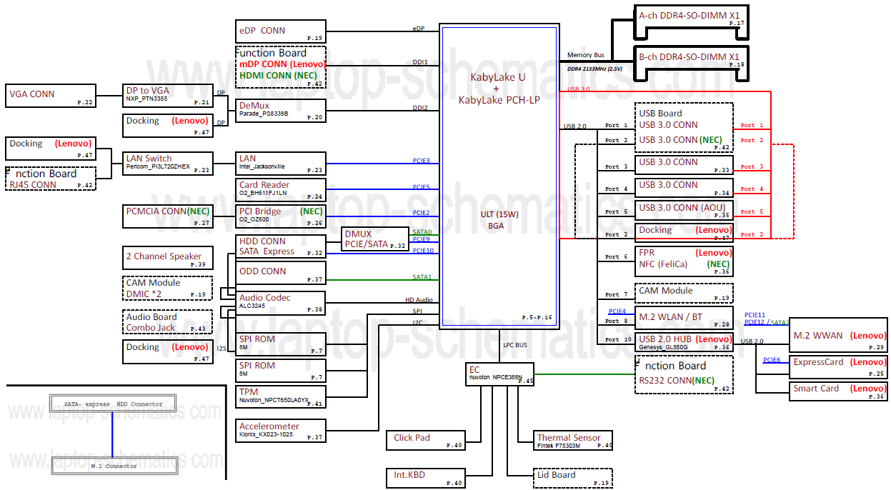Click the Card Reader O2_BH611FJ1LN block

pyautogui.click(x=281, y=189)
